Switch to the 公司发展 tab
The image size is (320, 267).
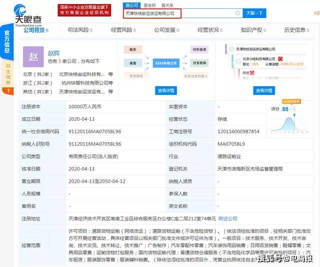click(166, 30)
